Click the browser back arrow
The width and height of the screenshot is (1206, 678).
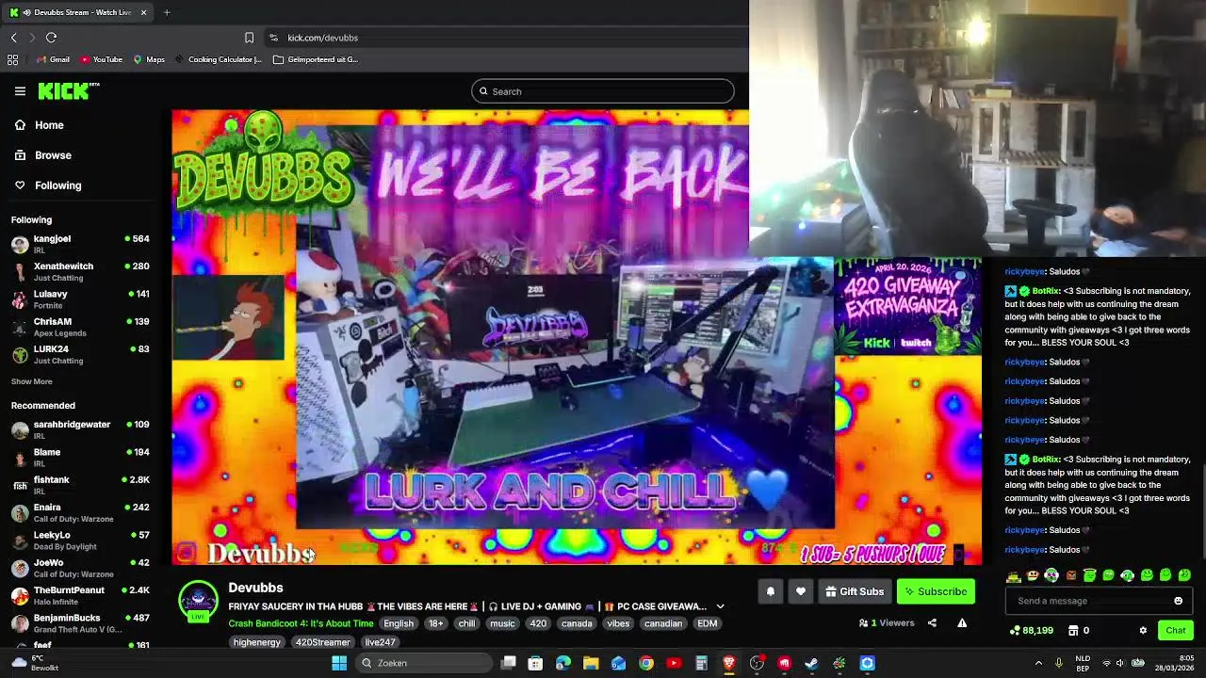(14, 38)
